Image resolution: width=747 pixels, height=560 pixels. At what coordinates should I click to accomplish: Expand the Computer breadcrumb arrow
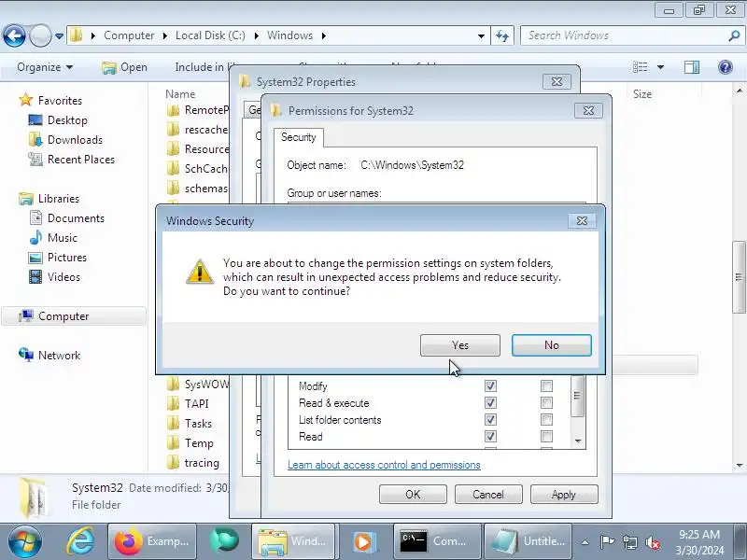pos(165,35)
